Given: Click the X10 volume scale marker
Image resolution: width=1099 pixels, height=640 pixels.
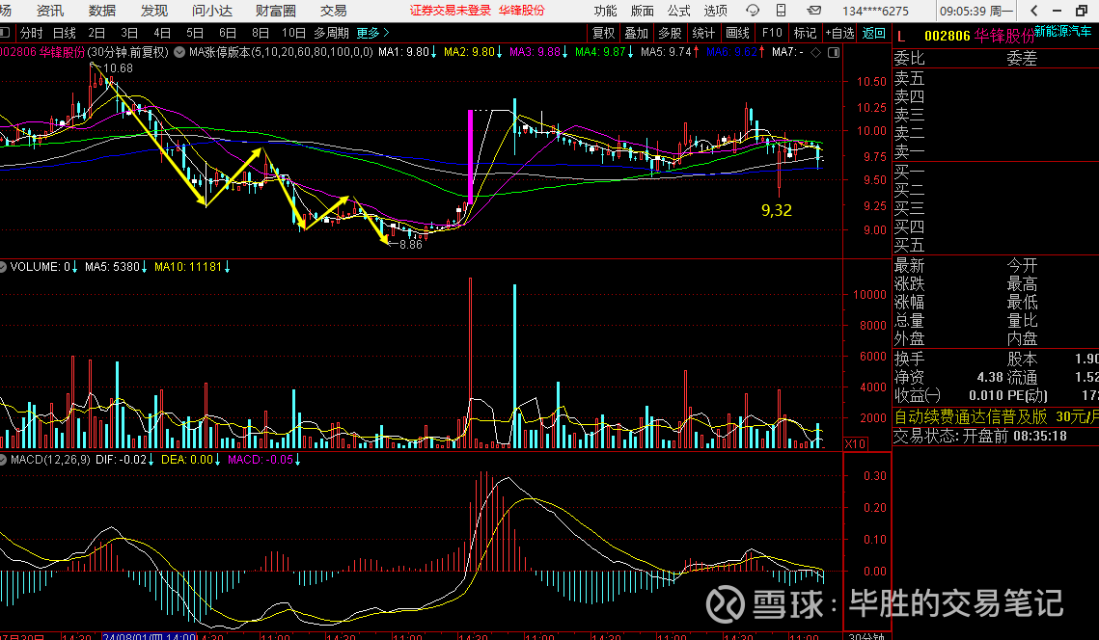Looking at the screenshot, I should (x=855, y=444).
